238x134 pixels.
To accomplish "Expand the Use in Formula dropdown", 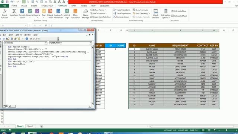I will (106, 13).
